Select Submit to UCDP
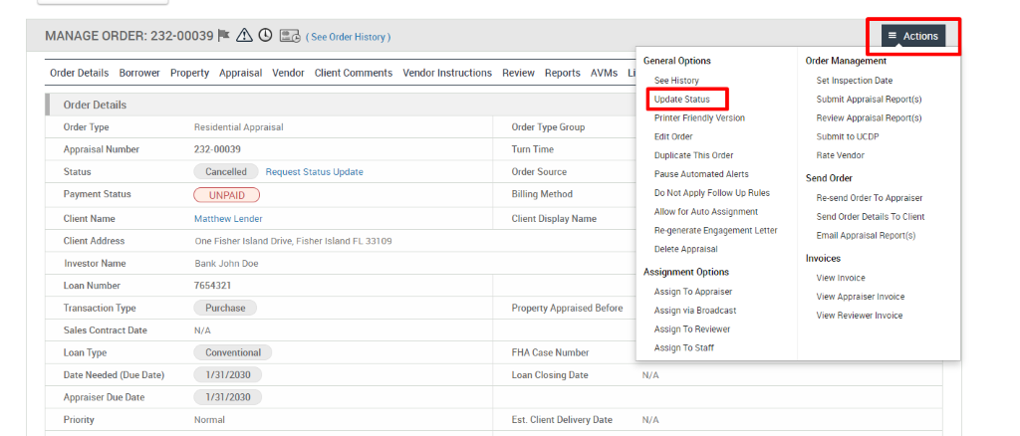Image resolution: width=1020 pixels, height=436 pixels. [x=848, y=137]
